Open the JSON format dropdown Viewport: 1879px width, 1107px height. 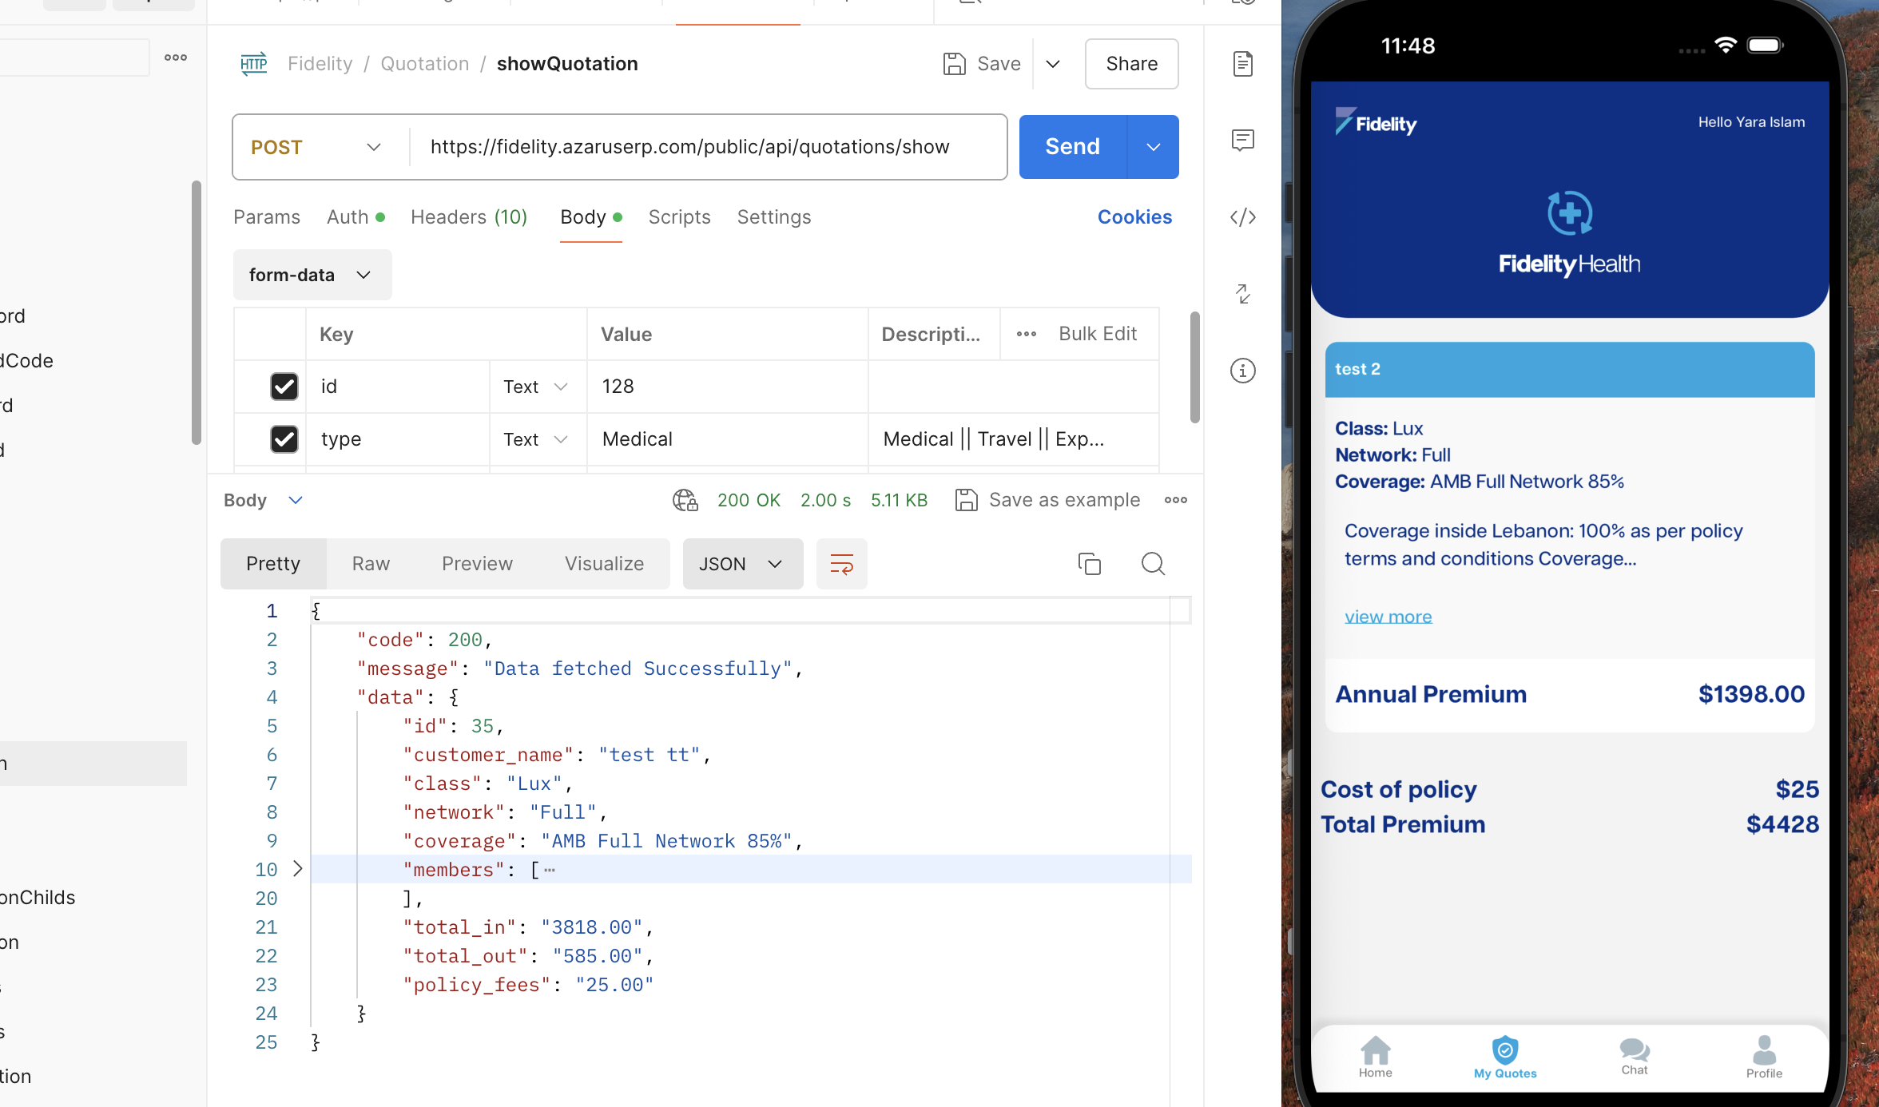point(741,564)
